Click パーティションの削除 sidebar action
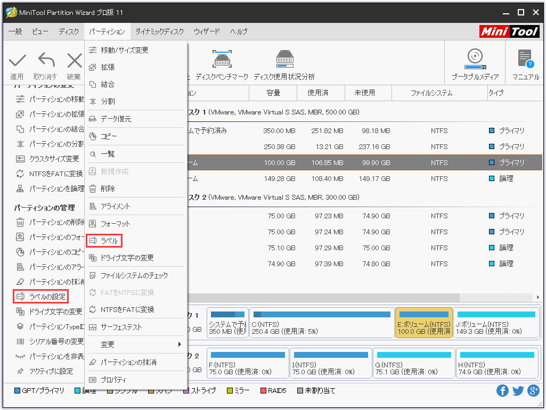Image resolution: width=546 pixels, height=410 pixels. (50, 223)
